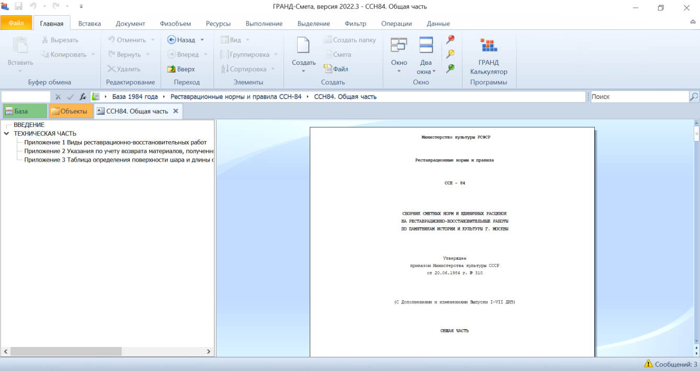Click the Вырезать cut button
The width and height of the screenshot is (700, 371).
click(x=60, y=40)
